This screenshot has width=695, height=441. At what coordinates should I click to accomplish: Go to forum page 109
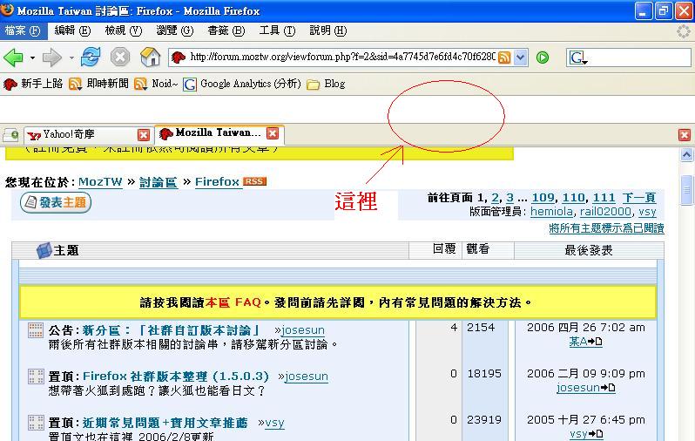(x=543, y=198)
